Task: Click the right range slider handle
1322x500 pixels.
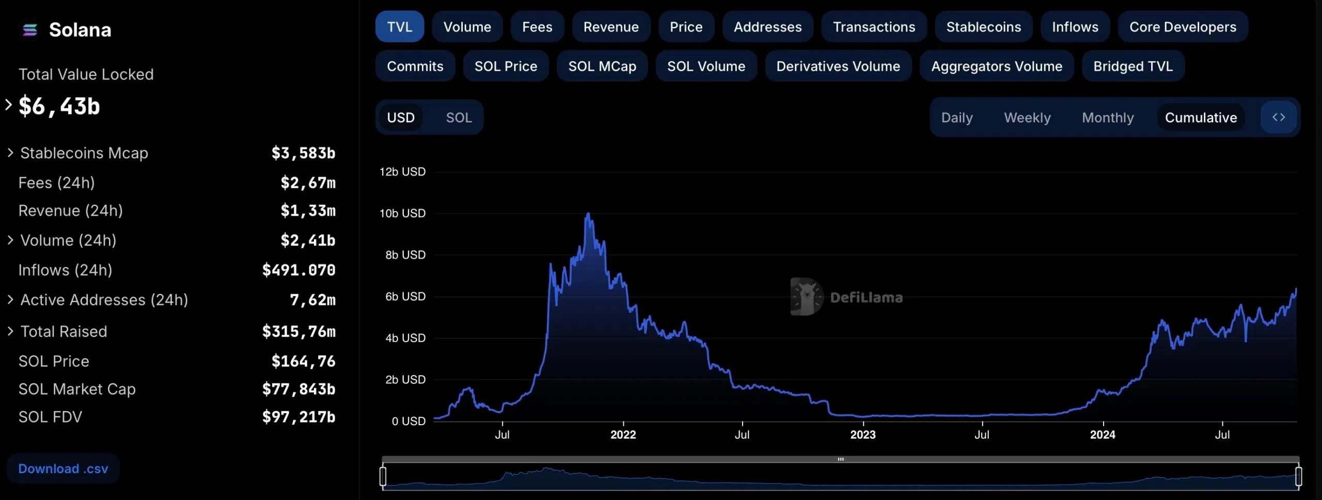Action: pos(1298,476)
